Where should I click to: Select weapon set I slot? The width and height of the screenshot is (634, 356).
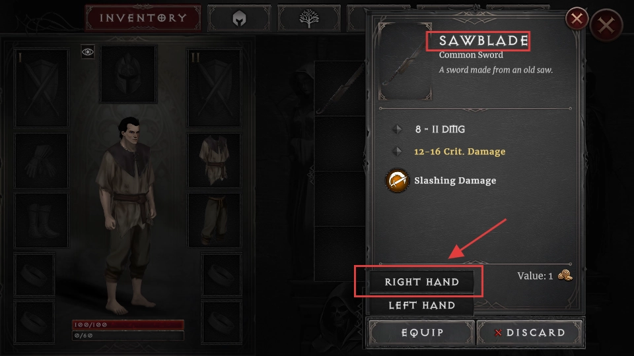point(41,88)
